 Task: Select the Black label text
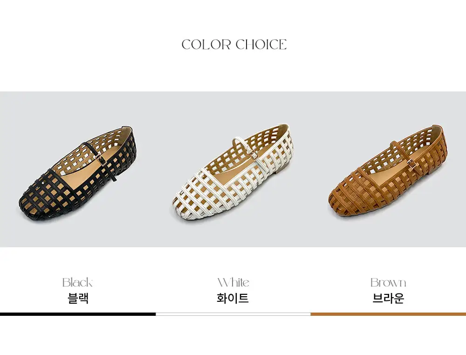click(77, 282)
